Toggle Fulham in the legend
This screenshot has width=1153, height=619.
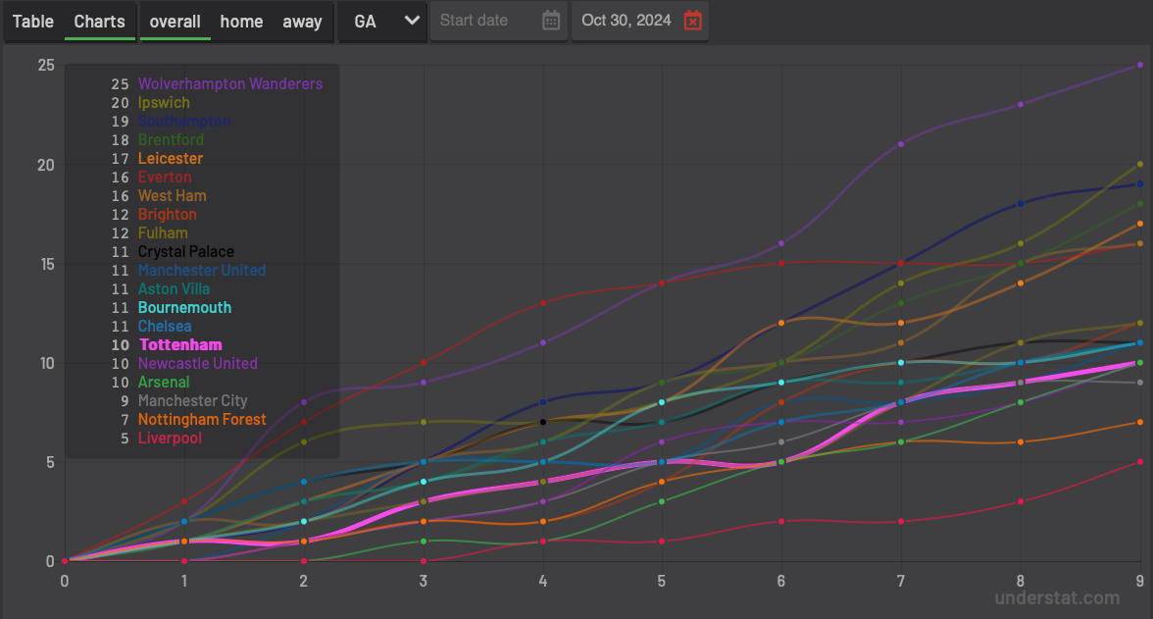163,233
